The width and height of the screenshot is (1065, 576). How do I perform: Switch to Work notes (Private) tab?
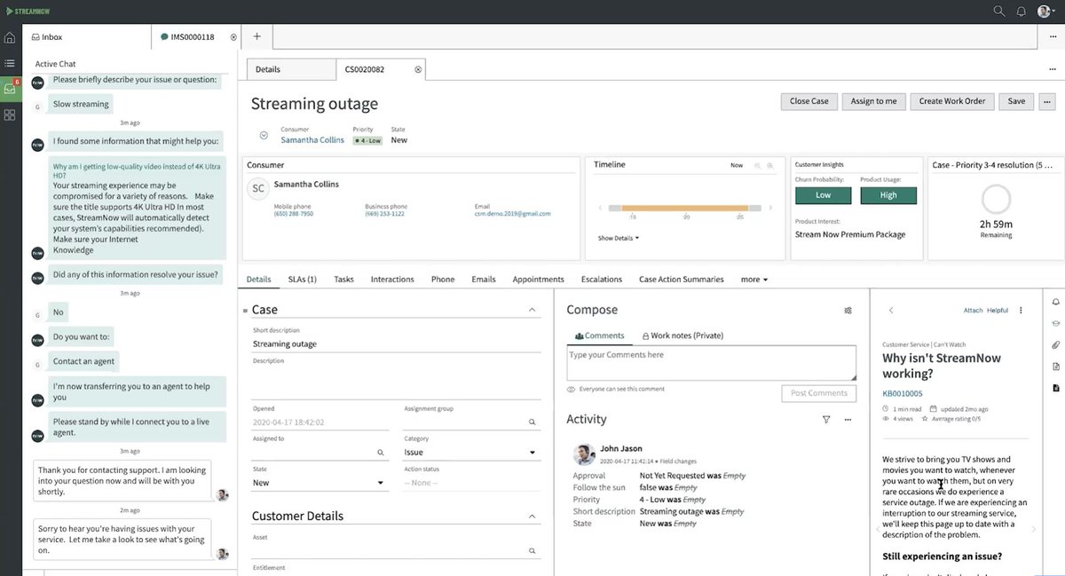[x=682, y=335]
